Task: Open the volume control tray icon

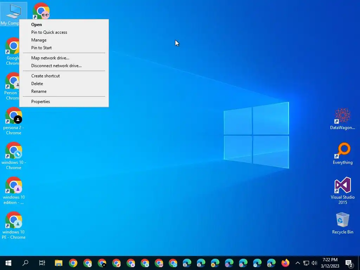Action: (314, 263)
